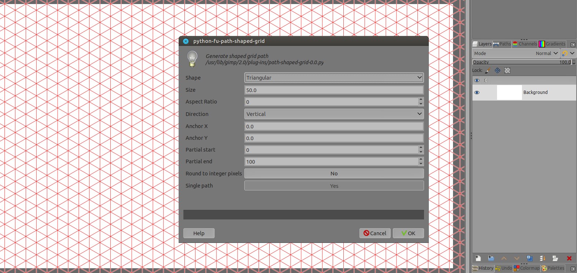This screenshot has width=577, height=273.
Task: Switch to the Layers tab
Action: point(482,44)
